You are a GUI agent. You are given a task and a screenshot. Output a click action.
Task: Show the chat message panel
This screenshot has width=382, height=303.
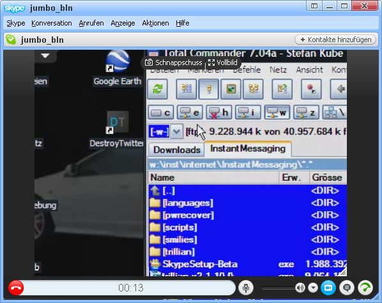347,288
